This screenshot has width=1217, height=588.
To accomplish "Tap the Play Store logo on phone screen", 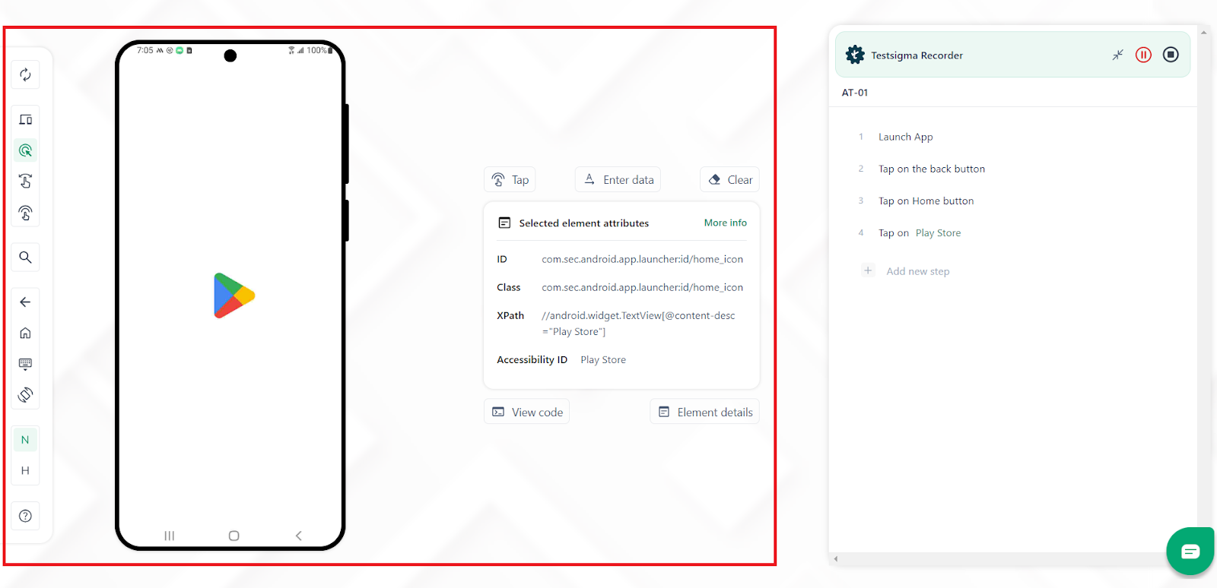I will click(234, 296).
